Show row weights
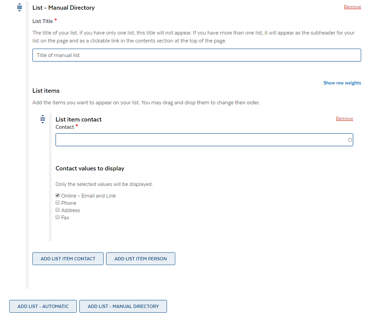This screenshot has width=370, height=315. point(342,83)
